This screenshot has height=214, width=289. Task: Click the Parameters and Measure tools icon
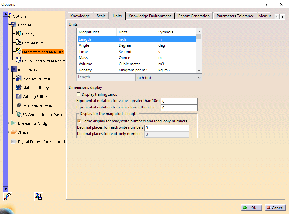click(x=18, y=52)
